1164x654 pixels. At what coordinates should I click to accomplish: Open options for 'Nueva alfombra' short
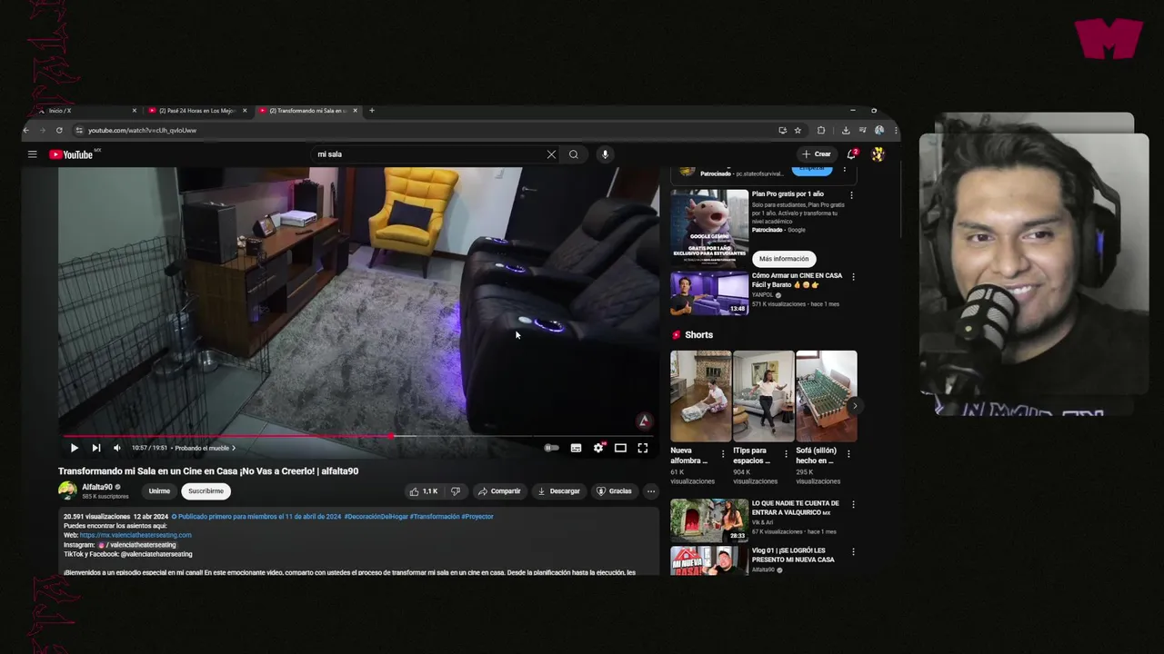[723, 453]
